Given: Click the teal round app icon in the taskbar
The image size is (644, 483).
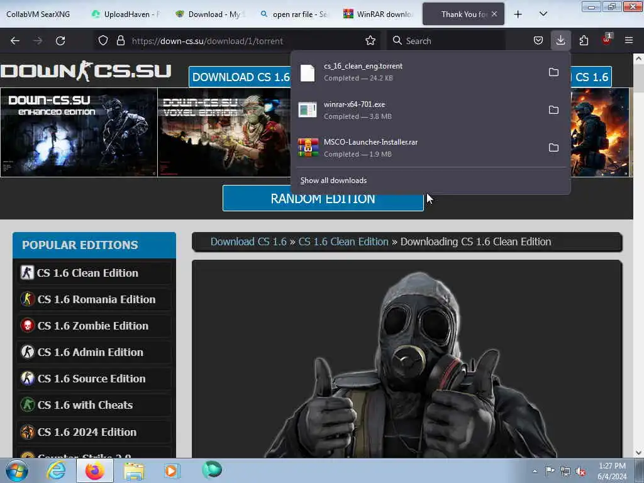Looking at the screenshot, I should (212, 469).
